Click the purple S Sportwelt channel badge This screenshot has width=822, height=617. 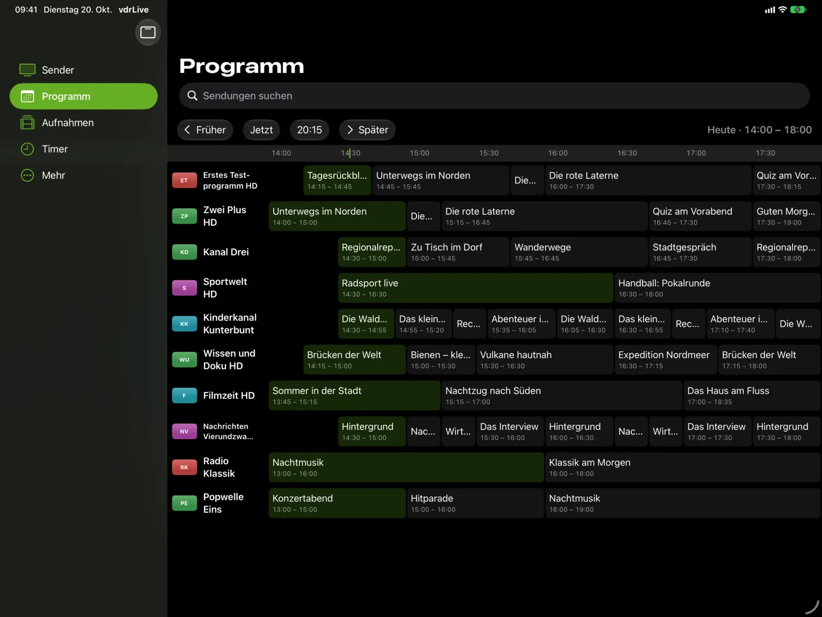point(184,288)
